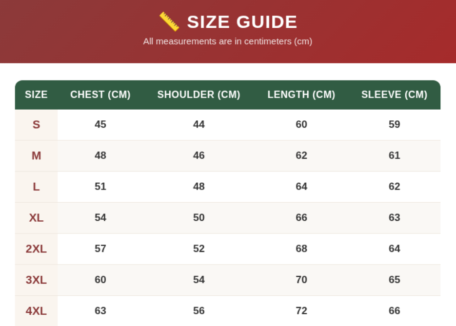456x326 pixels.
Task: Click the centimeters measurement subtitle text
Action: pyautogui.click(x=228, y=41)
